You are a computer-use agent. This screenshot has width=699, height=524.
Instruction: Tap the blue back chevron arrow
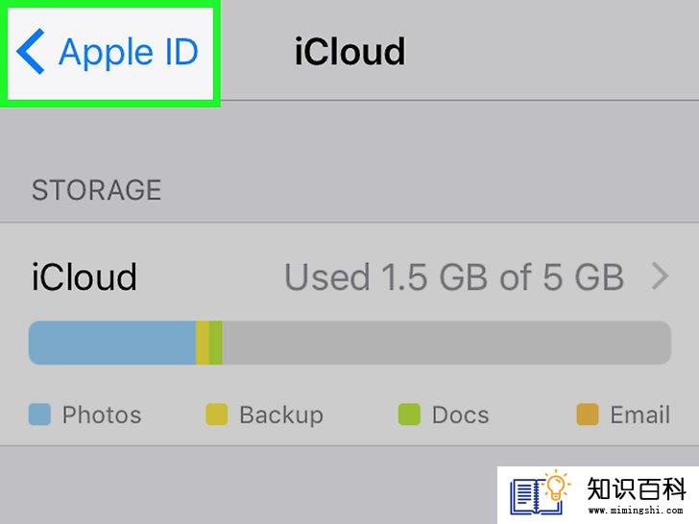(x=31, y=51)
